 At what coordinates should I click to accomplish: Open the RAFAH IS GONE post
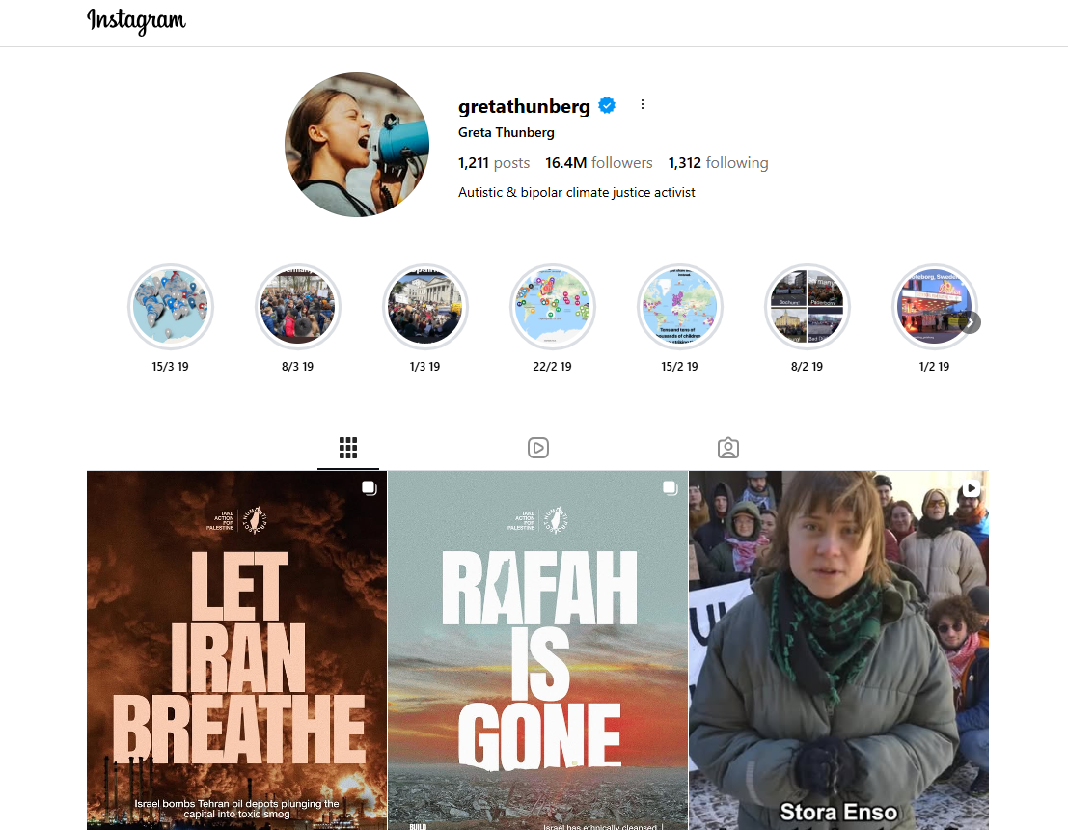[538, 650]
